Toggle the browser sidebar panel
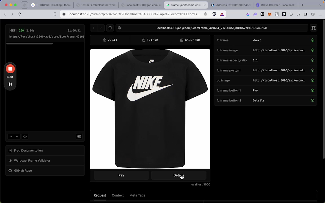The height and width of the screenshot is (203, 325). (306, 14)
